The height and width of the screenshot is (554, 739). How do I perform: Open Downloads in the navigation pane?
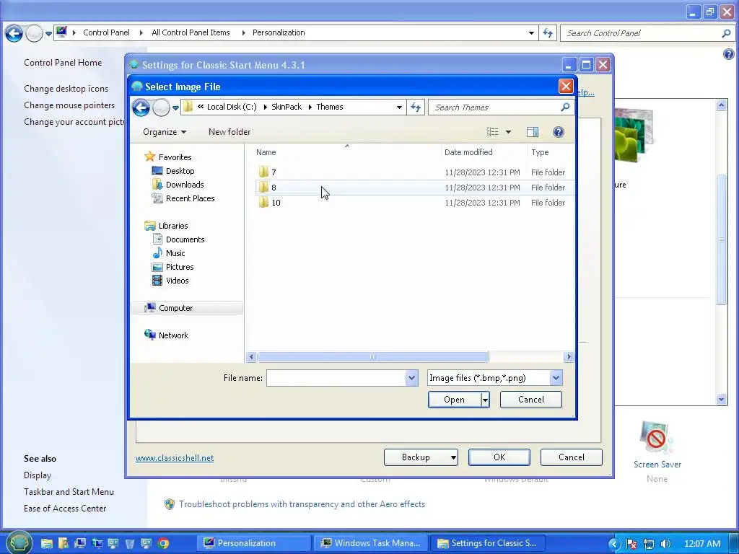pyautogui.click(x=185, y=184)
